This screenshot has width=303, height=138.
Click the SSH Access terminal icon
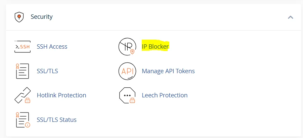click(23, 47)
